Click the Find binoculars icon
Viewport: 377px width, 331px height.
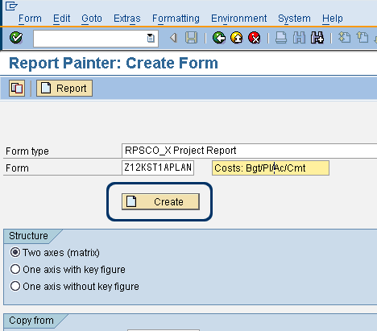pos(299,38)
